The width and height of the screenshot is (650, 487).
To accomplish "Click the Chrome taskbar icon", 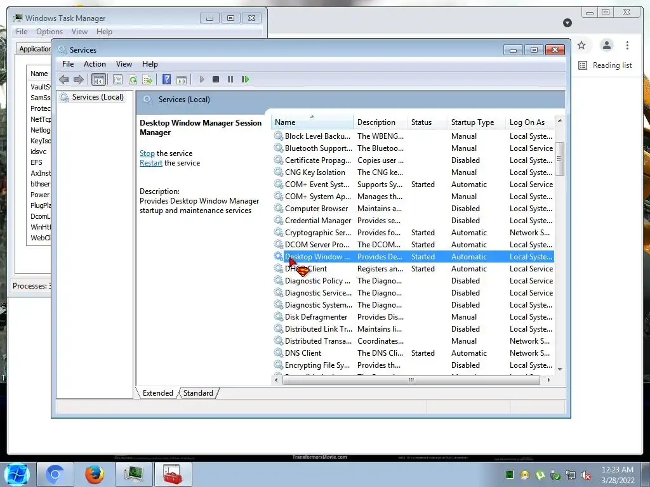I will pos(55,474).
